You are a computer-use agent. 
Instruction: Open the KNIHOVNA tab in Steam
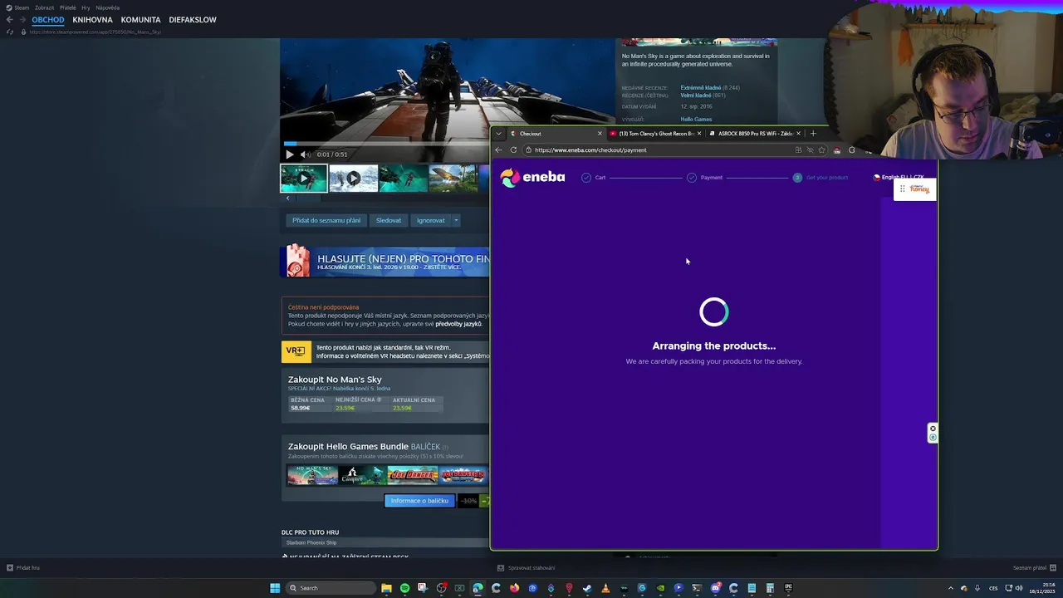tap(92, 20)
